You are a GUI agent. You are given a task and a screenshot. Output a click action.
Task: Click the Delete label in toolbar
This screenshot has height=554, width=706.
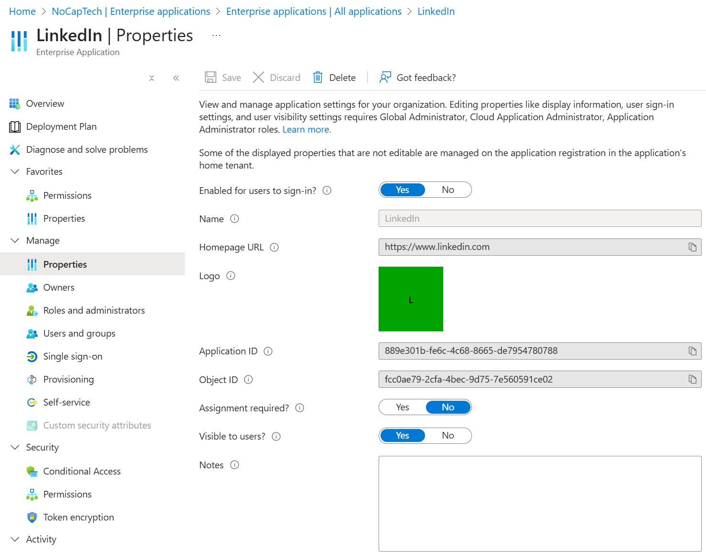(342, 78)
